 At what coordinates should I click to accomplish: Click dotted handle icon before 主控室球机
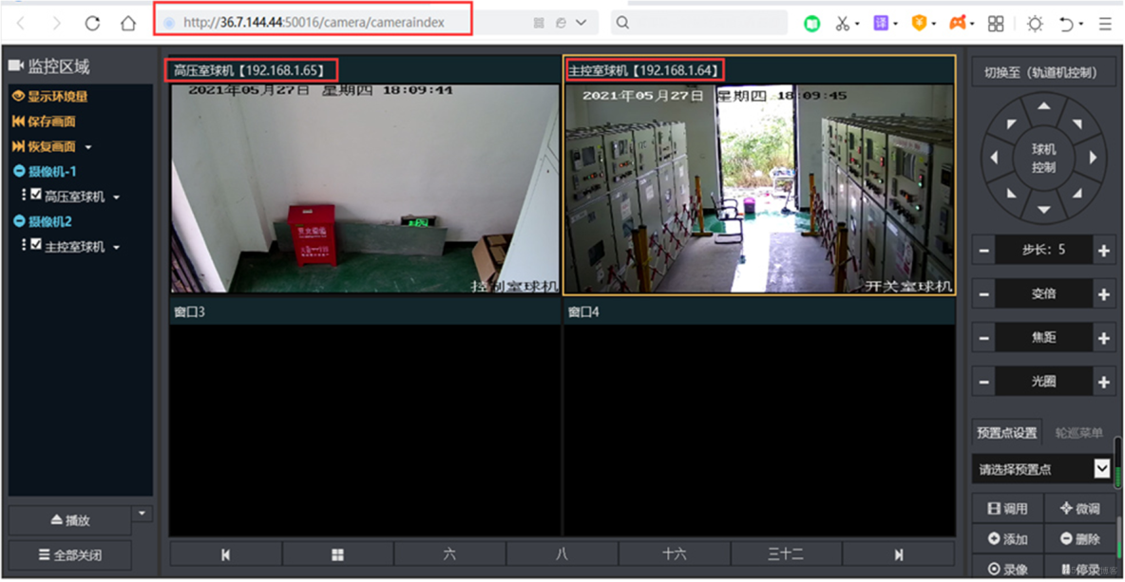[24, 245]
